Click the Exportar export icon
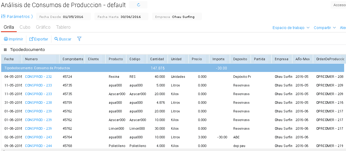 click(x=31, y=39)
